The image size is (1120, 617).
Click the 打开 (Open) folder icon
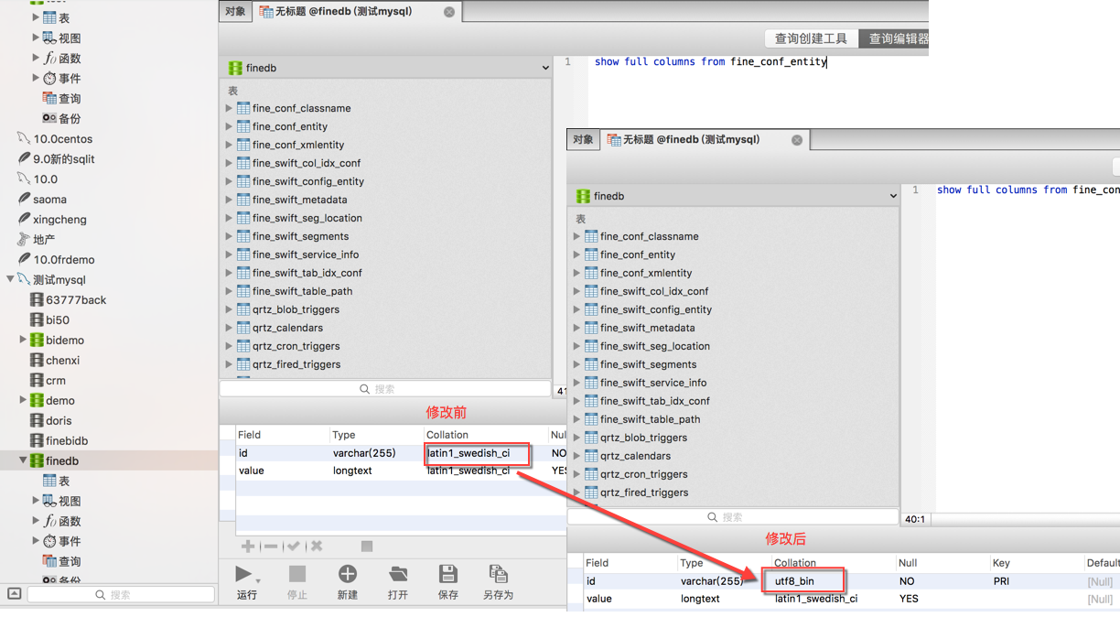point(398,574)
